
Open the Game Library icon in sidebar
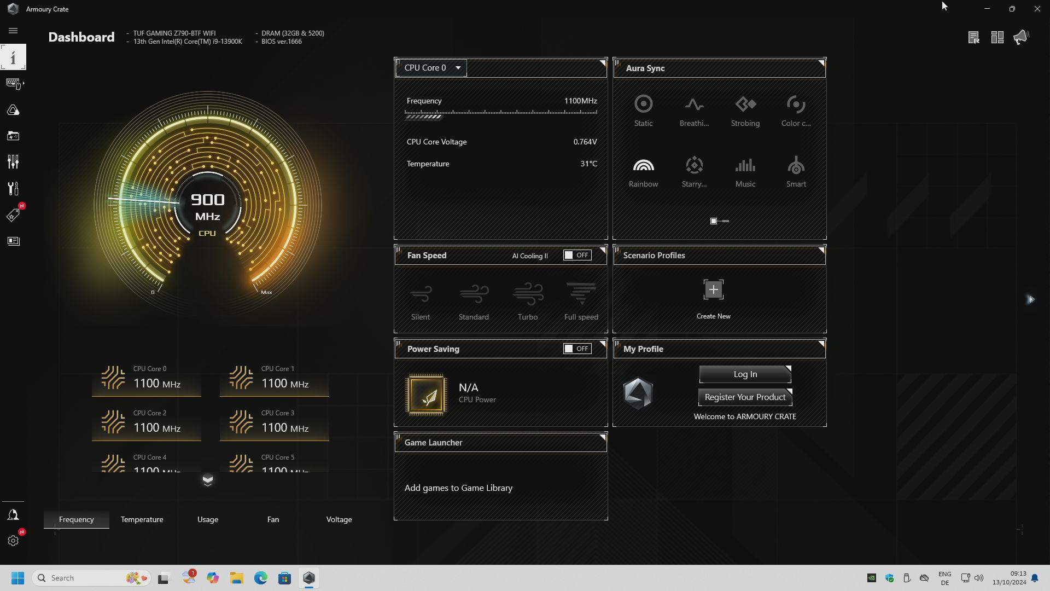[x=13, y=136]
